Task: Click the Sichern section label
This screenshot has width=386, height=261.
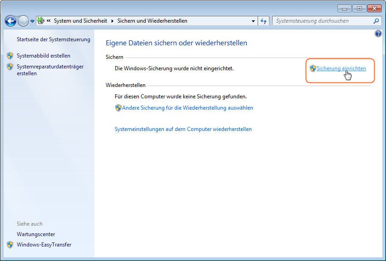Action: pyautogui.click(x=114, y=57)
